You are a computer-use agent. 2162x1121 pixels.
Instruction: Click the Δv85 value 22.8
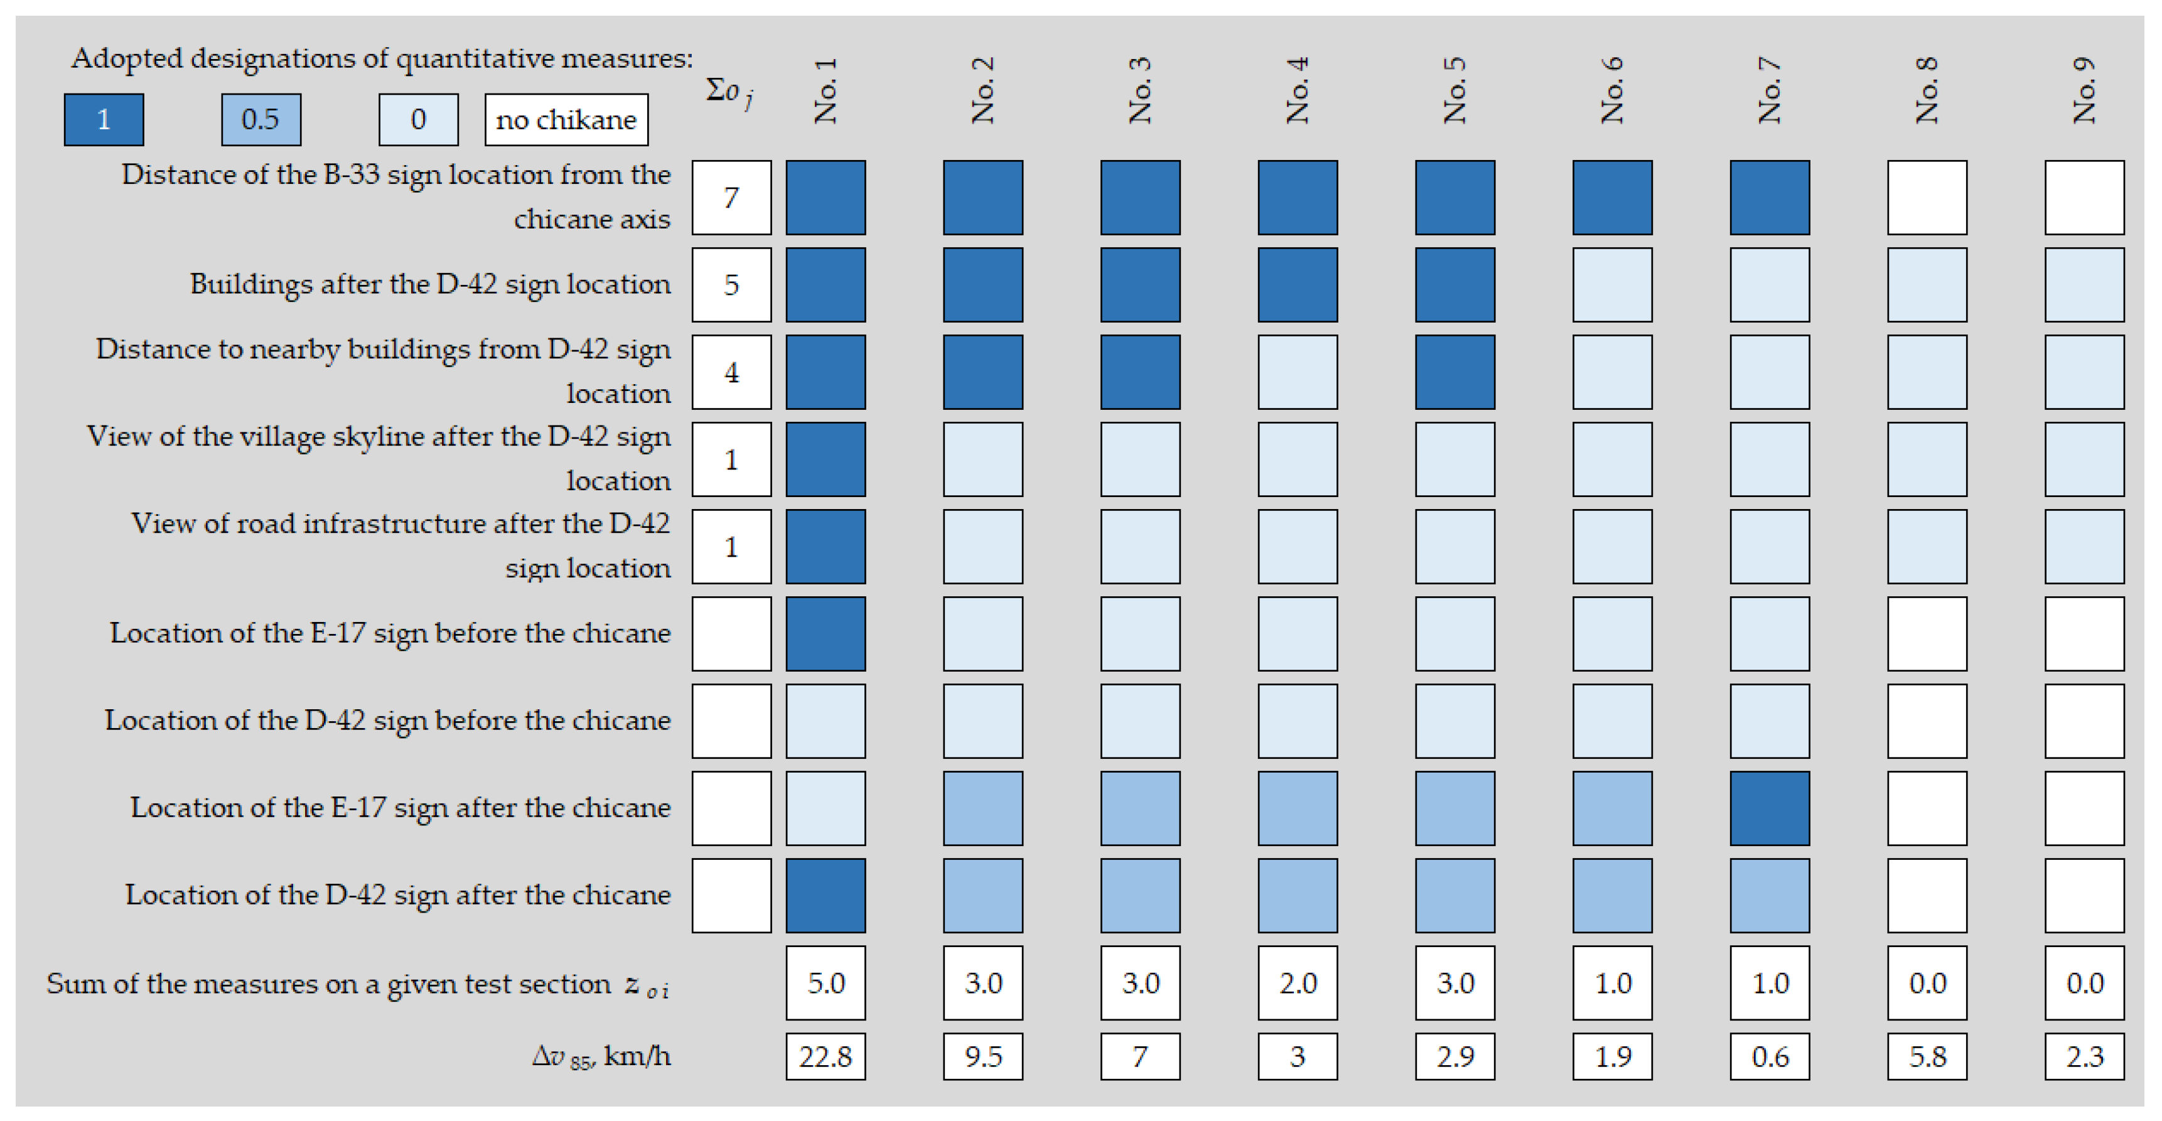tap(826, 1056)
